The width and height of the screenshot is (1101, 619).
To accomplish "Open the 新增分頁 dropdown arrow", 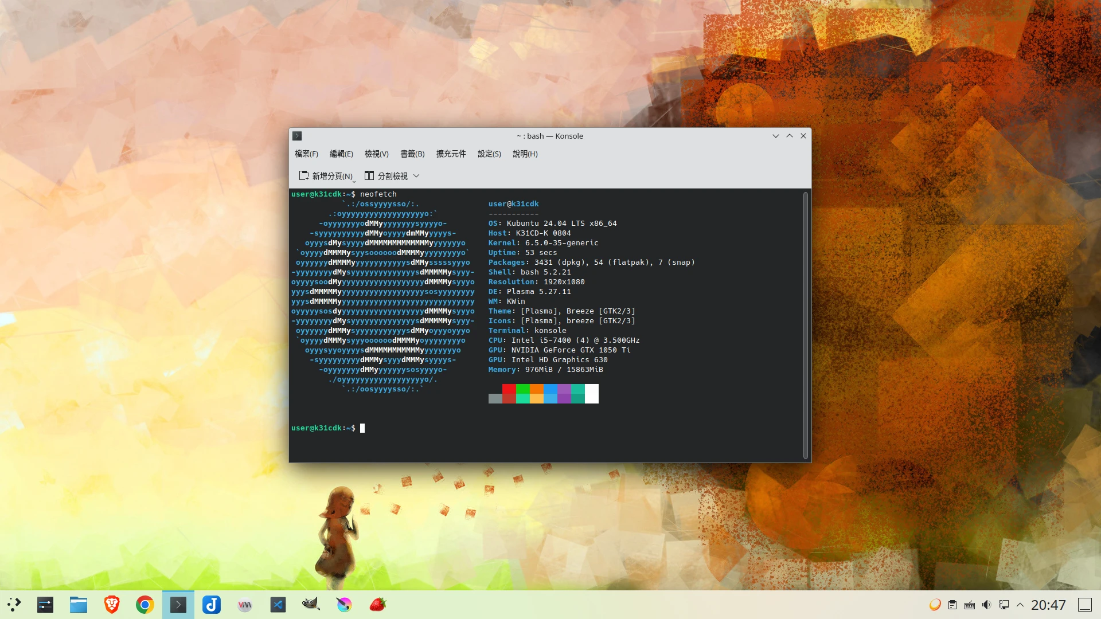I will [x=354, y=181].
